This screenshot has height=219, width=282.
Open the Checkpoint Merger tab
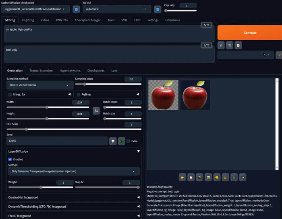coord(88,20)
